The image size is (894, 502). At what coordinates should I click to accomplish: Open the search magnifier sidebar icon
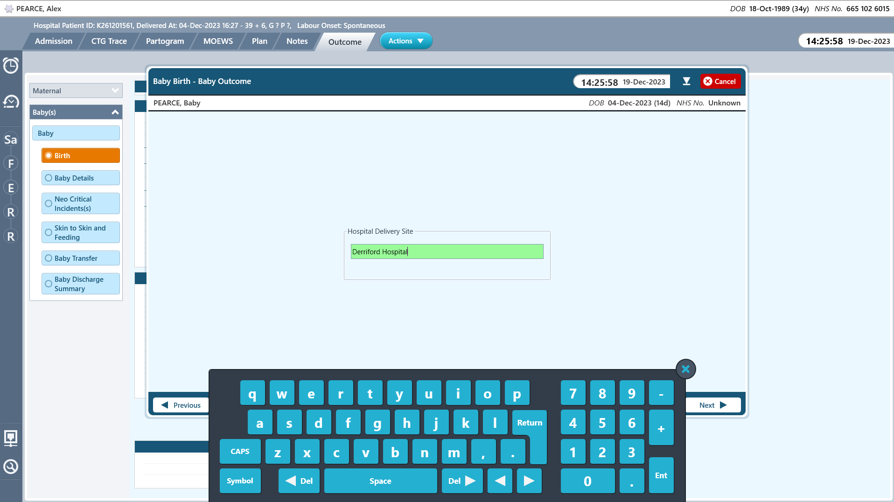click(x=11, y=467)
